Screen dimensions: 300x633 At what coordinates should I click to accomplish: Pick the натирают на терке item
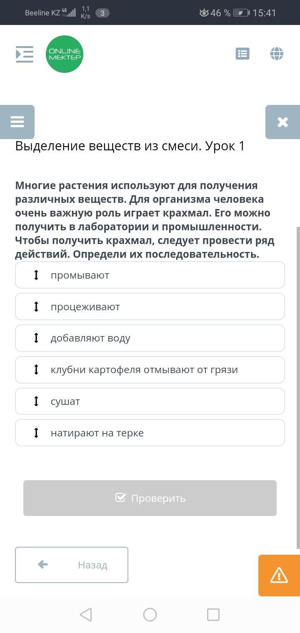(x=150, y=433)
